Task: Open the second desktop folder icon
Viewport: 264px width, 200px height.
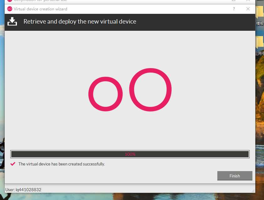Action: [260, 46]
